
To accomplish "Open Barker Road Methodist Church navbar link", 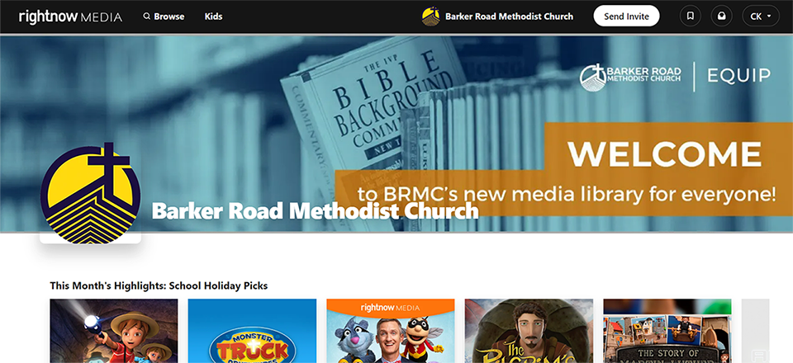I will pyautogui.click(x=510, y=16).
